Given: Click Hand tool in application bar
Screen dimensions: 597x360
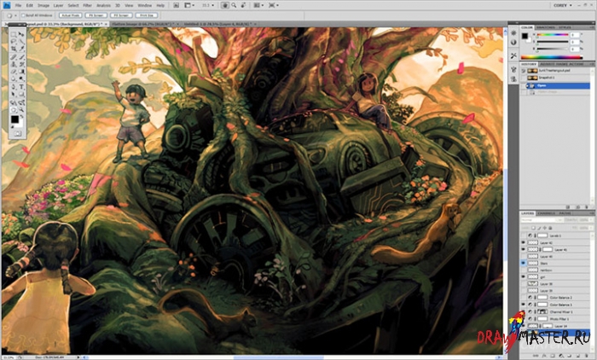Looking at the screenshot, I should pos(225,5).
